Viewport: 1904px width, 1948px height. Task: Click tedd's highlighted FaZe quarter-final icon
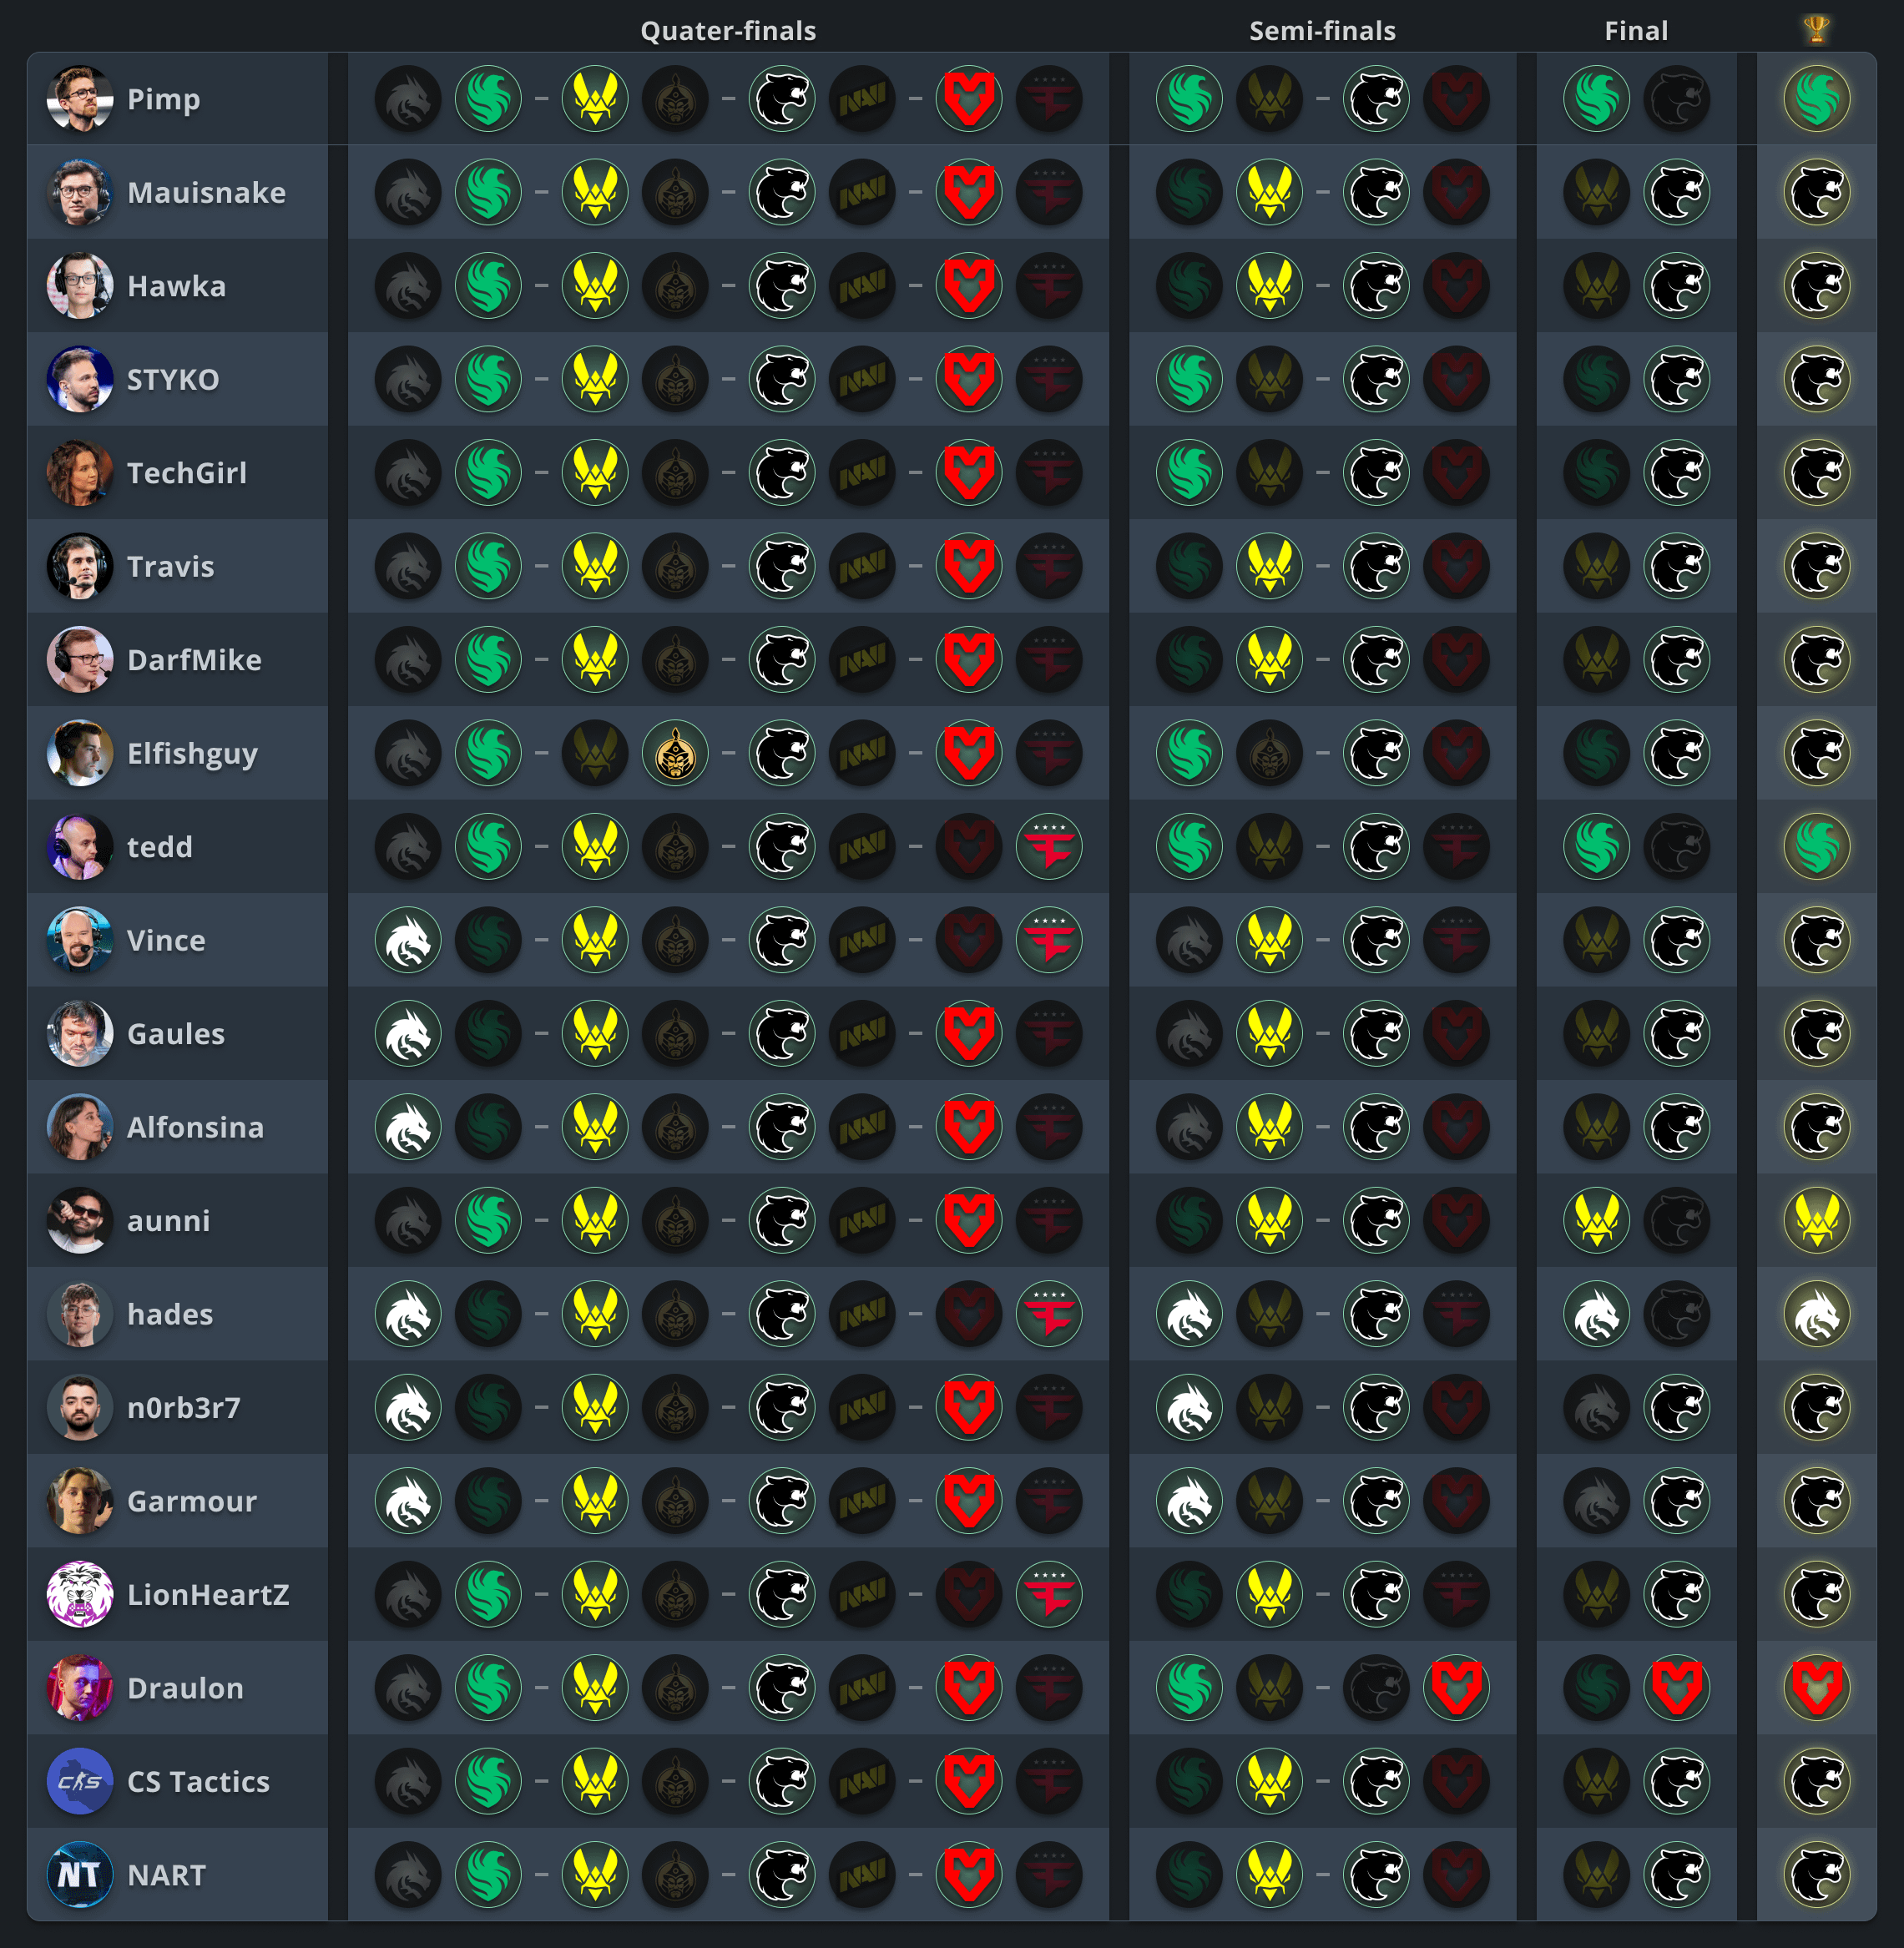coord(1049,847)
